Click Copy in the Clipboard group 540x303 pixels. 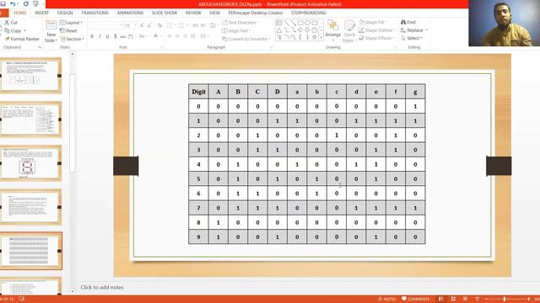[x=13, y=30]
